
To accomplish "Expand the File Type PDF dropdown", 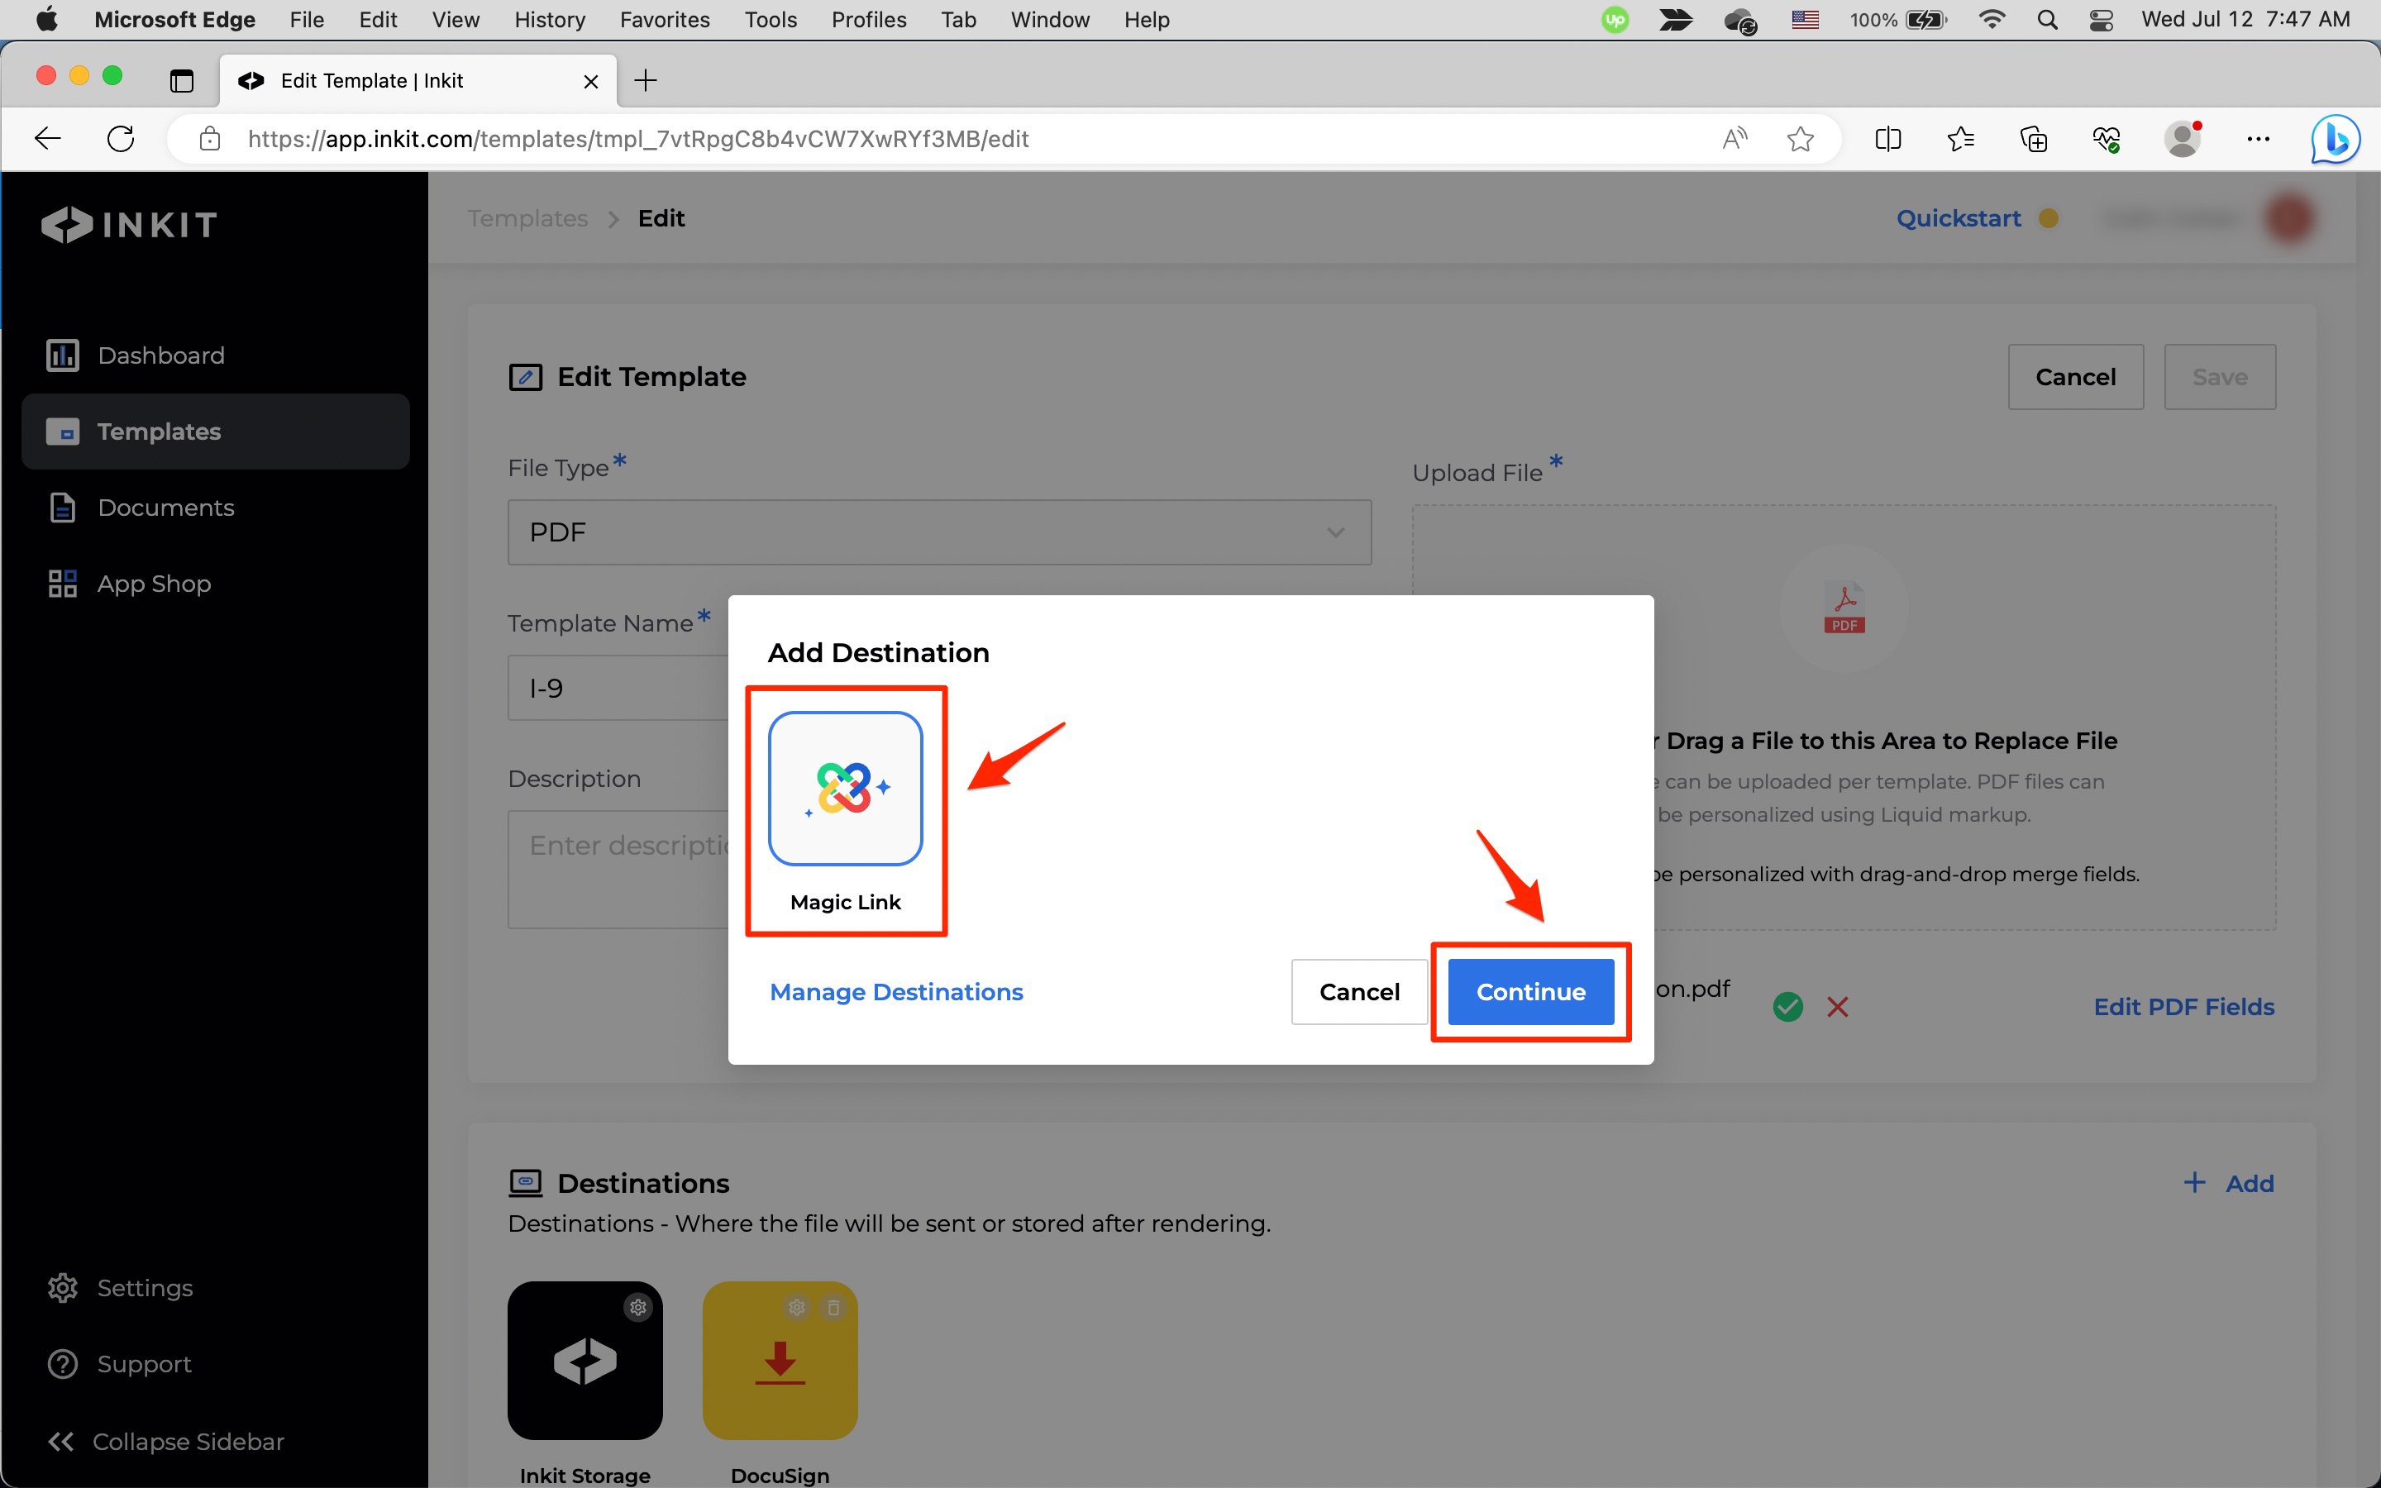I will (938, 532).
